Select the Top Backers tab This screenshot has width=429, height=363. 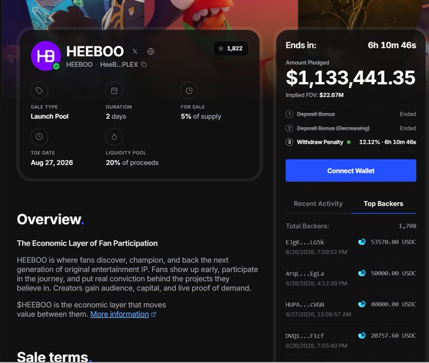(384, 204)
